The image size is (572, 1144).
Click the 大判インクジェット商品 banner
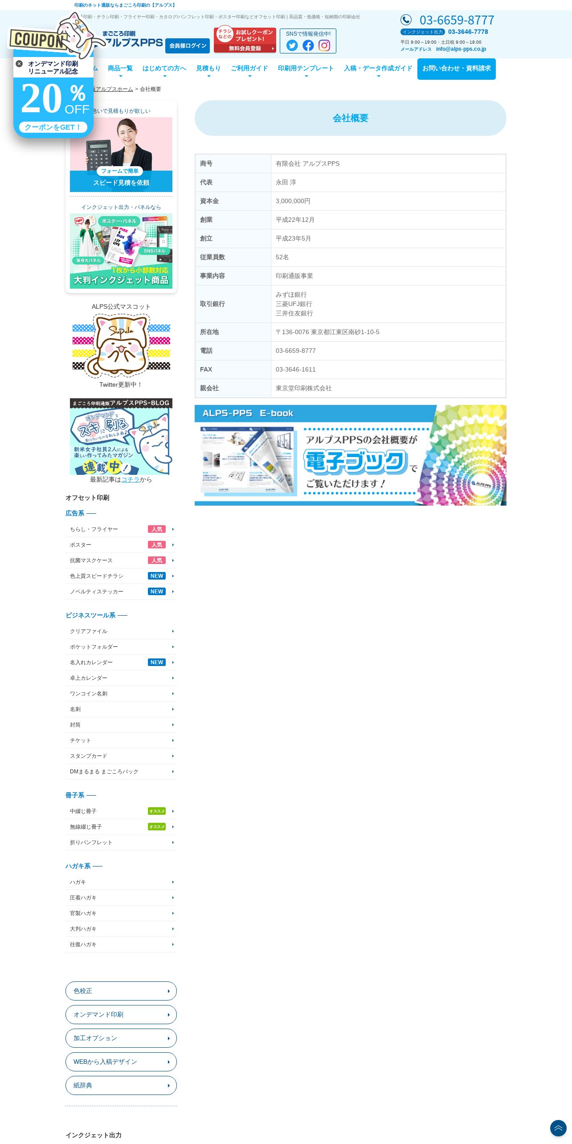(121, 251)
